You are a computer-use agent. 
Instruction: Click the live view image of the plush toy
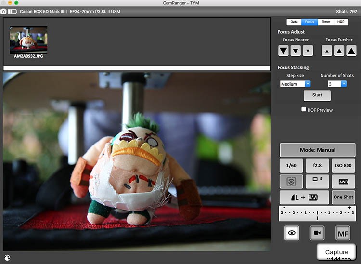click(x=137, y=162)
